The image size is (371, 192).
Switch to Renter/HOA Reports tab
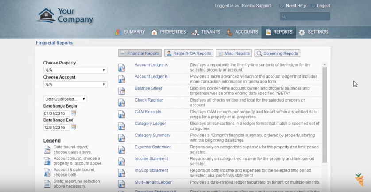point(189,53)
